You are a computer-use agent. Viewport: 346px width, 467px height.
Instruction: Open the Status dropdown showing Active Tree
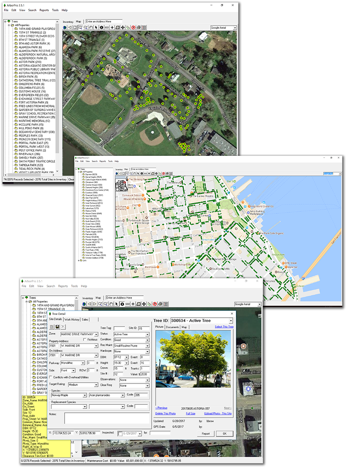(x=131, y=334)
